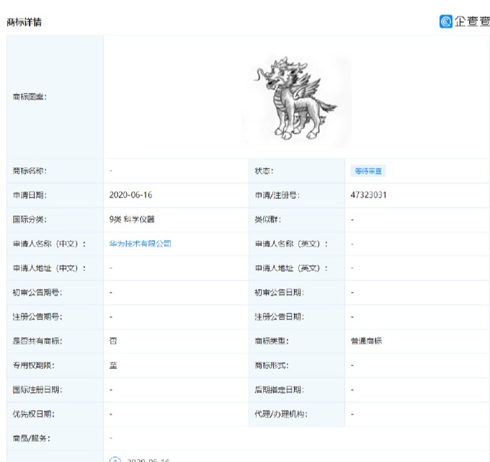
Task: Click the 是否共有商标 label
Action: pyautogui.click(x=37, y=341)
